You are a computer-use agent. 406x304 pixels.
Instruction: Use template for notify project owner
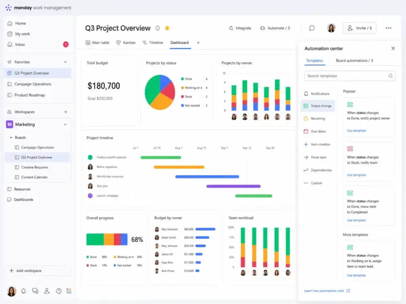click(356, 131)
